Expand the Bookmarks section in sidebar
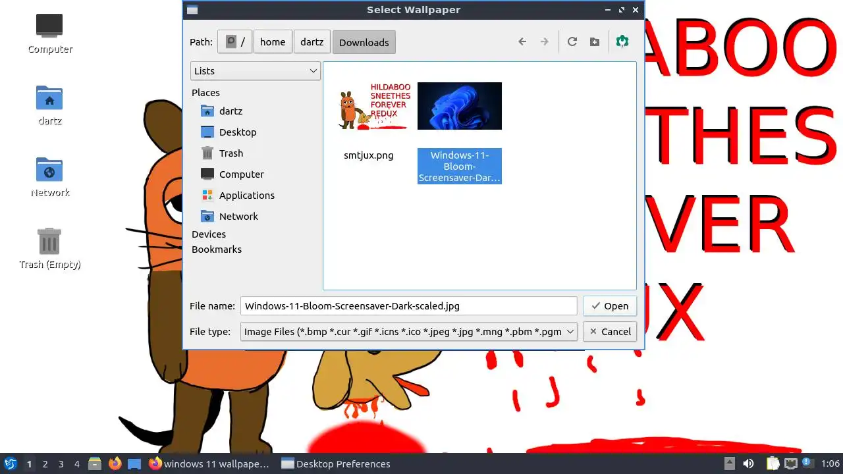 (217, 250)
